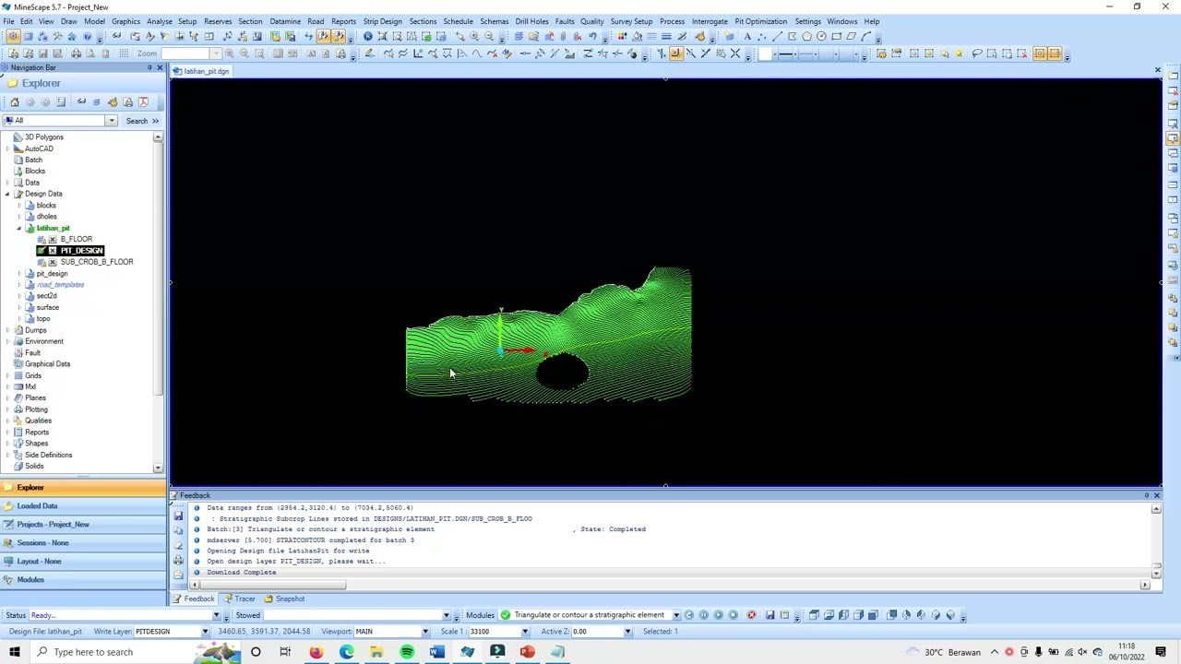Click the white color swatch in toolbar
Image resolution: width=1181 pixels, height=664 pixels.
[x=765, y=53]
